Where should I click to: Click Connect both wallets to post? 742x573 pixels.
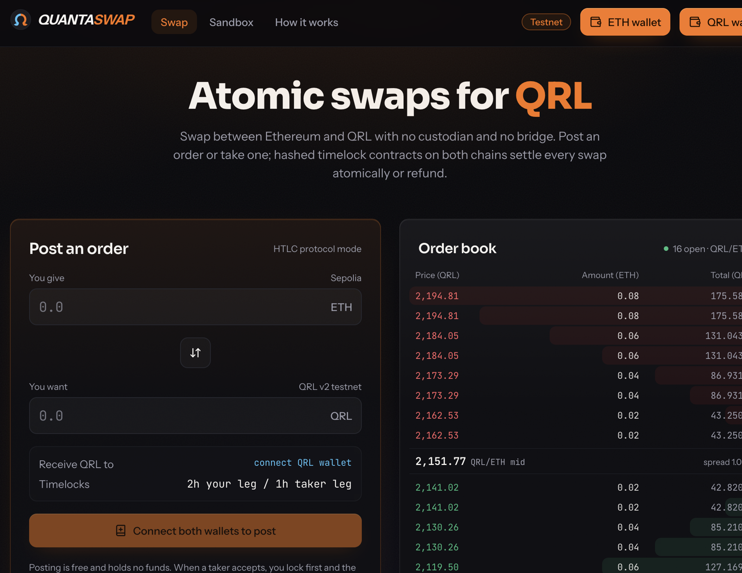195,531
